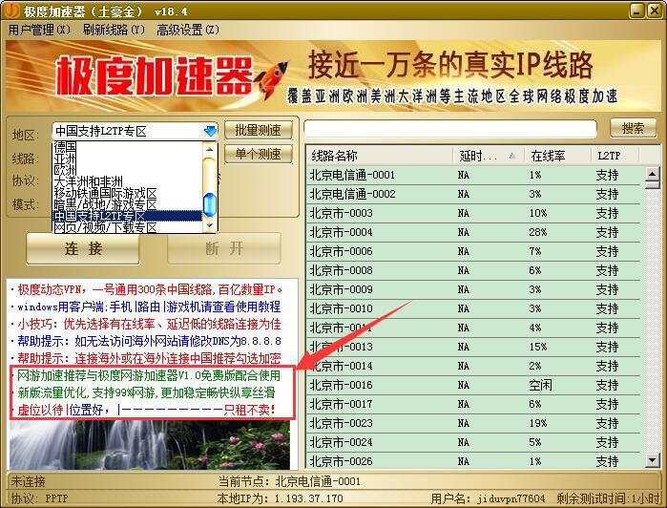Click region list scroll down arrow
Screen dimensions: 667x508
point(209,225)
